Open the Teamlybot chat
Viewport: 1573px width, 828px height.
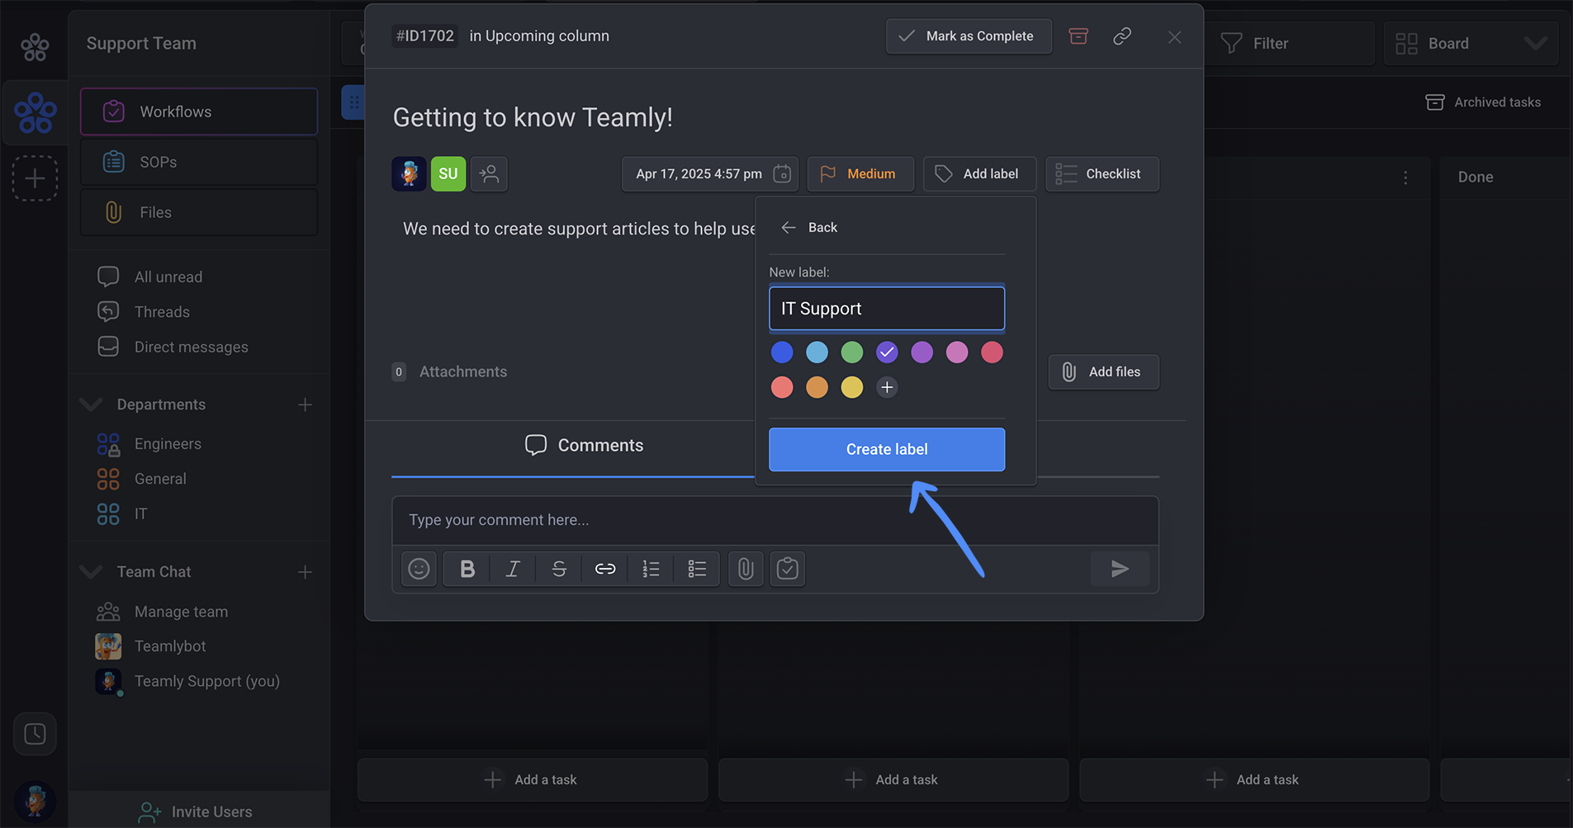pyautogui.click(x=151, y=646)
